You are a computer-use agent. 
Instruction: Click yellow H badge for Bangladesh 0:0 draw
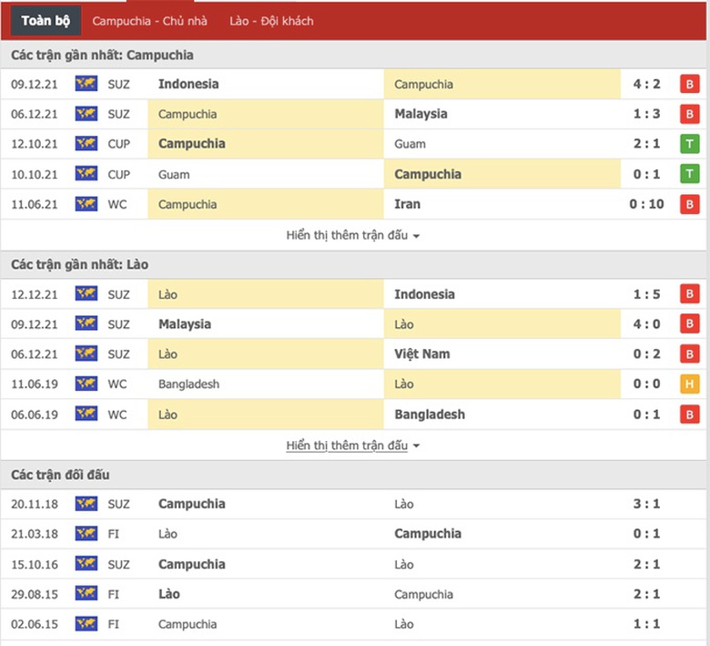pyautogui.click(x=690, y=385)
